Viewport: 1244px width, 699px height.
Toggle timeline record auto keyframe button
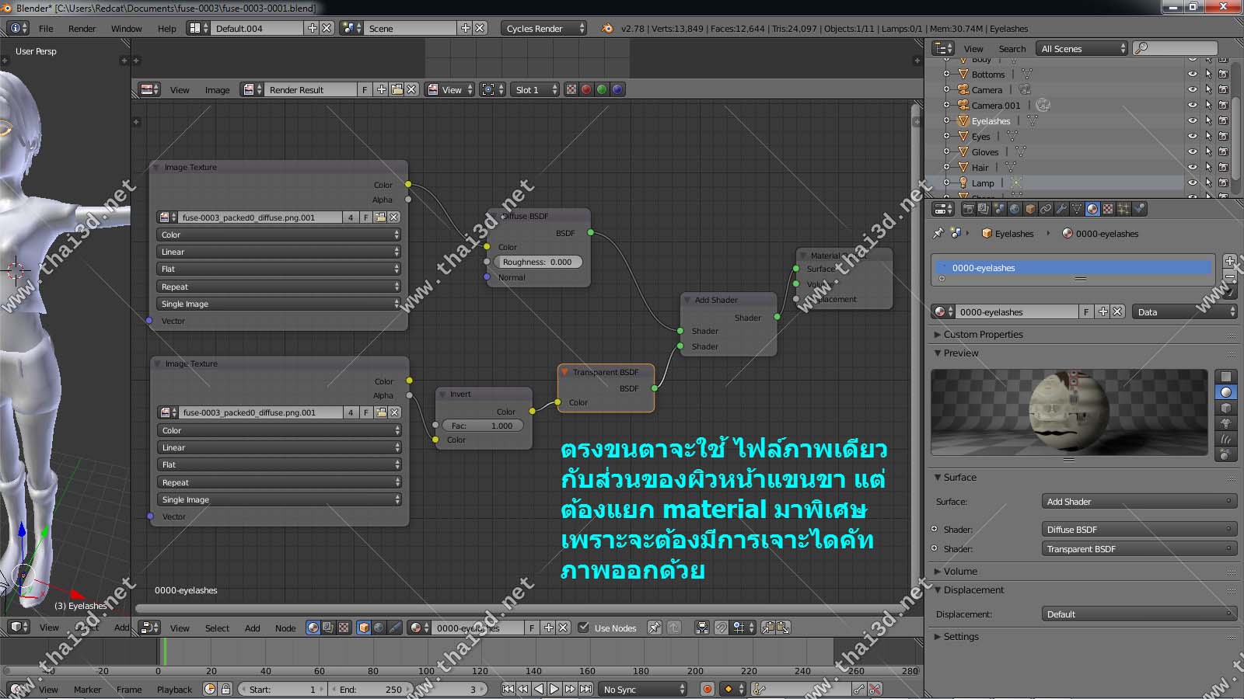(x=707, y=689)
